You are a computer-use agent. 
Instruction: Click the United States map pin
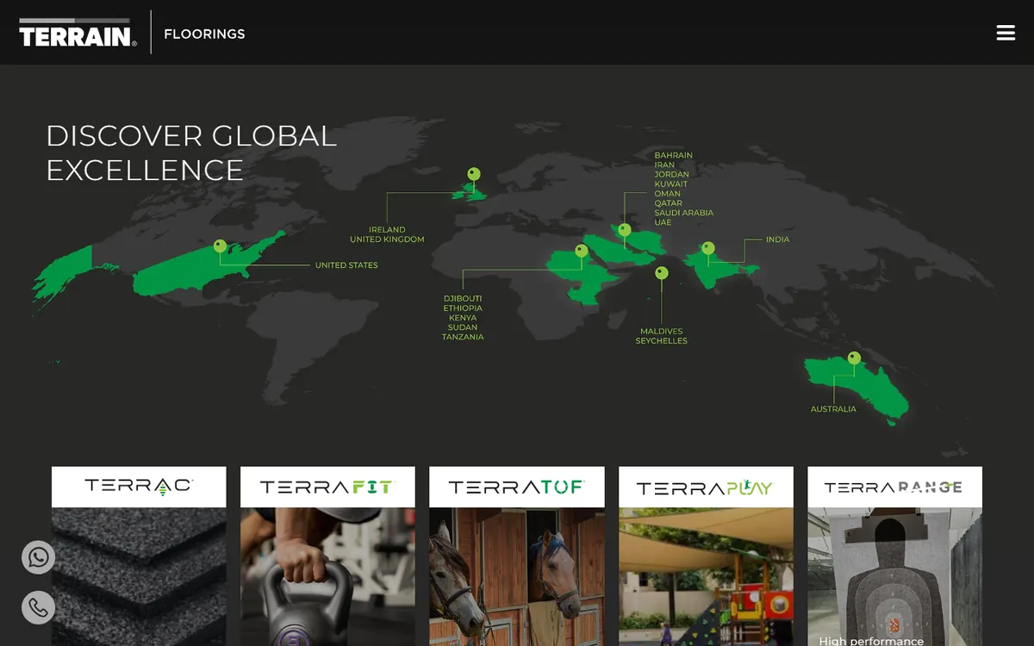coord(220,246)
